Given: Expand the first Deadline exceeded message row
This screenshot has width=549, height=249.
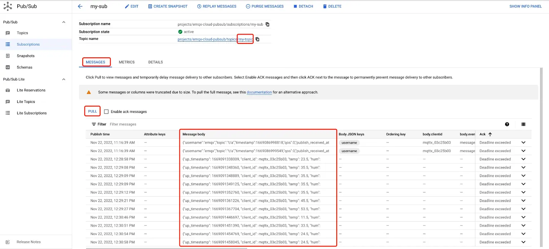Looking at the screenshot, I should (x=523, y=142).
